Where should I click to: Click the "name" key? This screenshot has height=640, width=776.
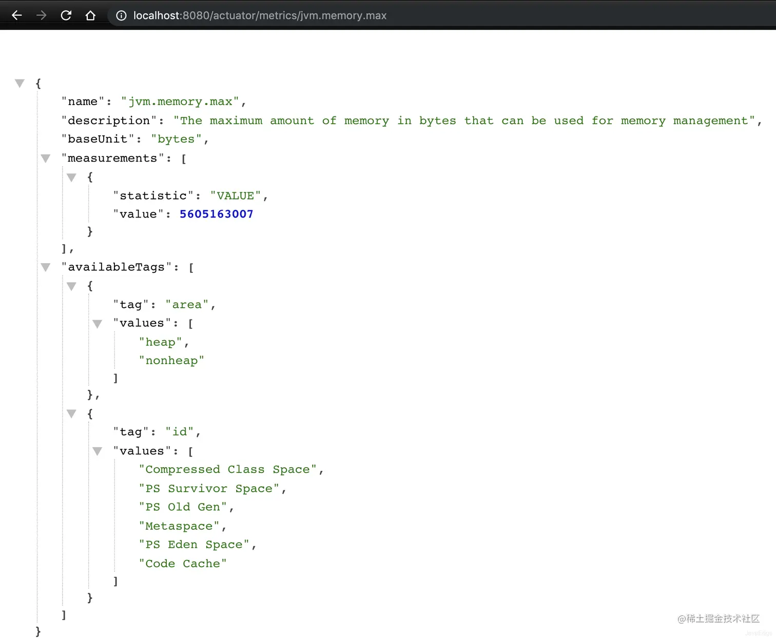(83, 102)
